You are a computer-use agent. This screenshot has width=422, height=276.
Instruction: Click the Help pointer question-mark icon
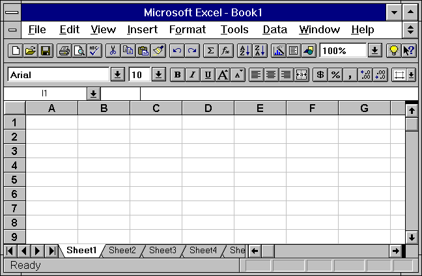click(x=408, y=51)
